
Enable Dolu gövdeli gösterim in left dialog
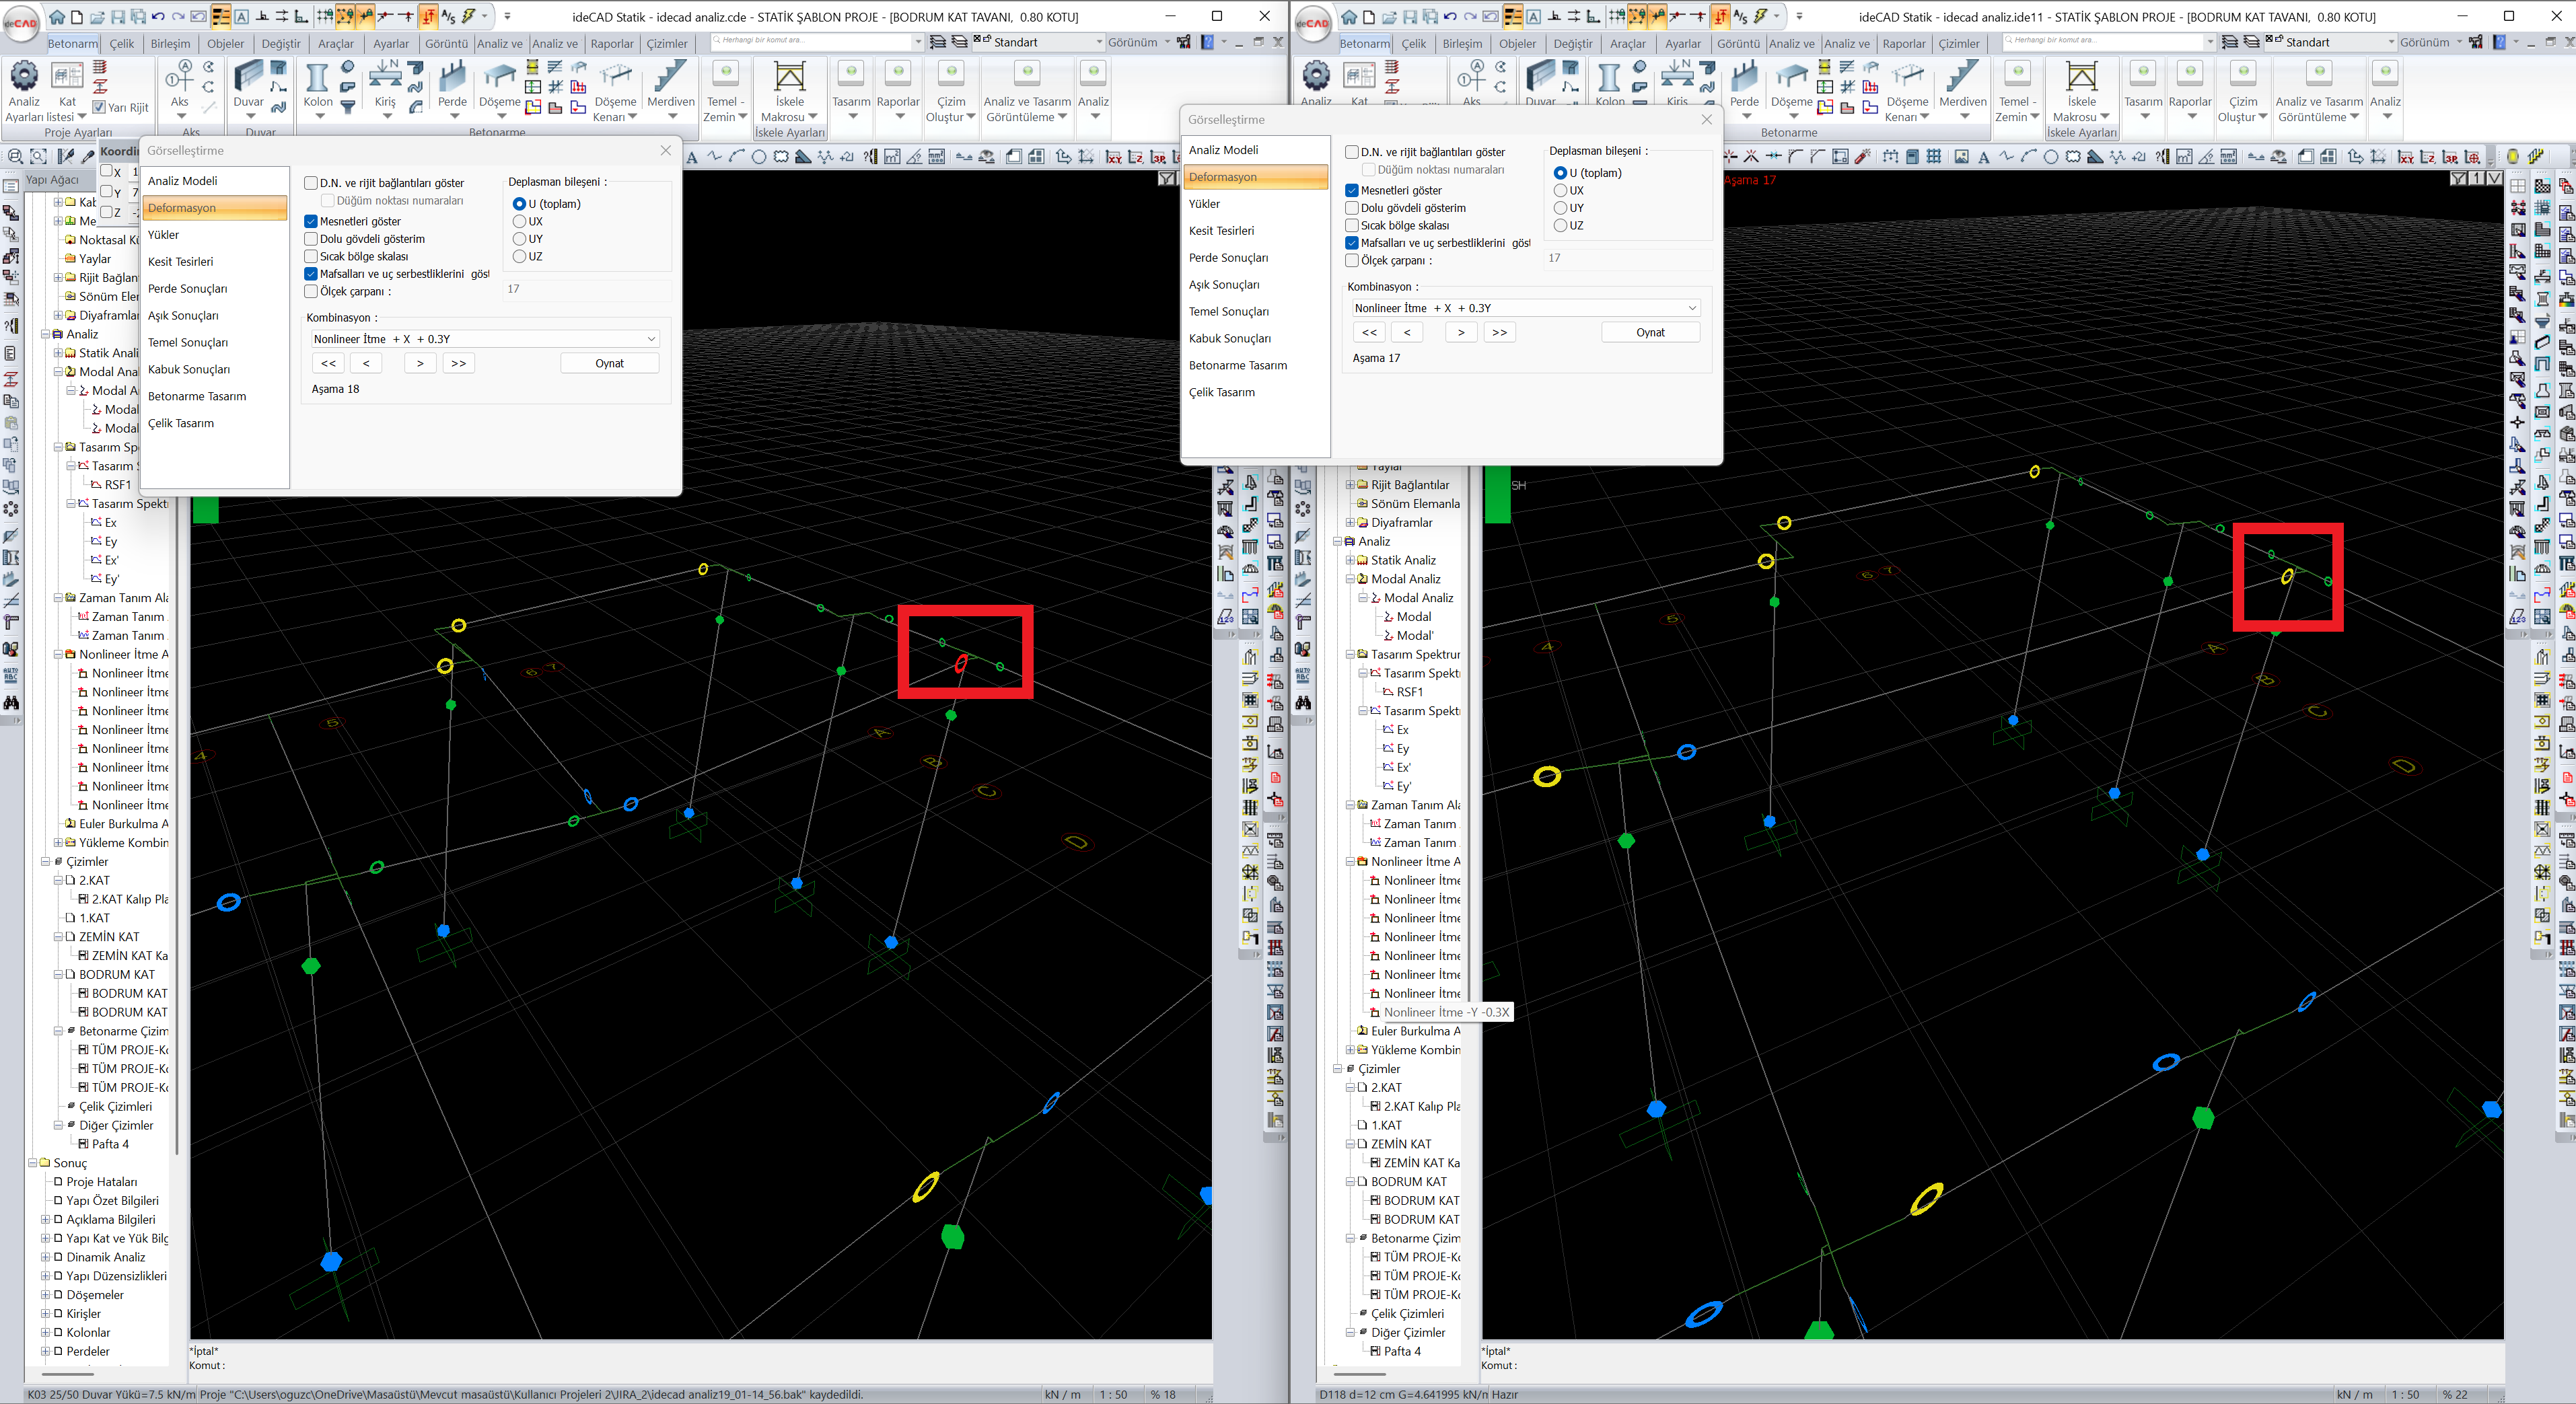tap(311, 239)
